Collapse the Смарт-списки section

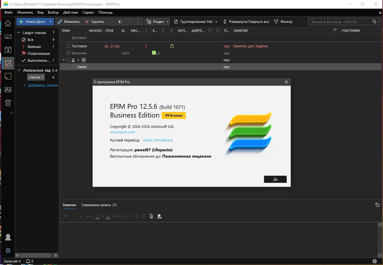(x=19, y=33)
